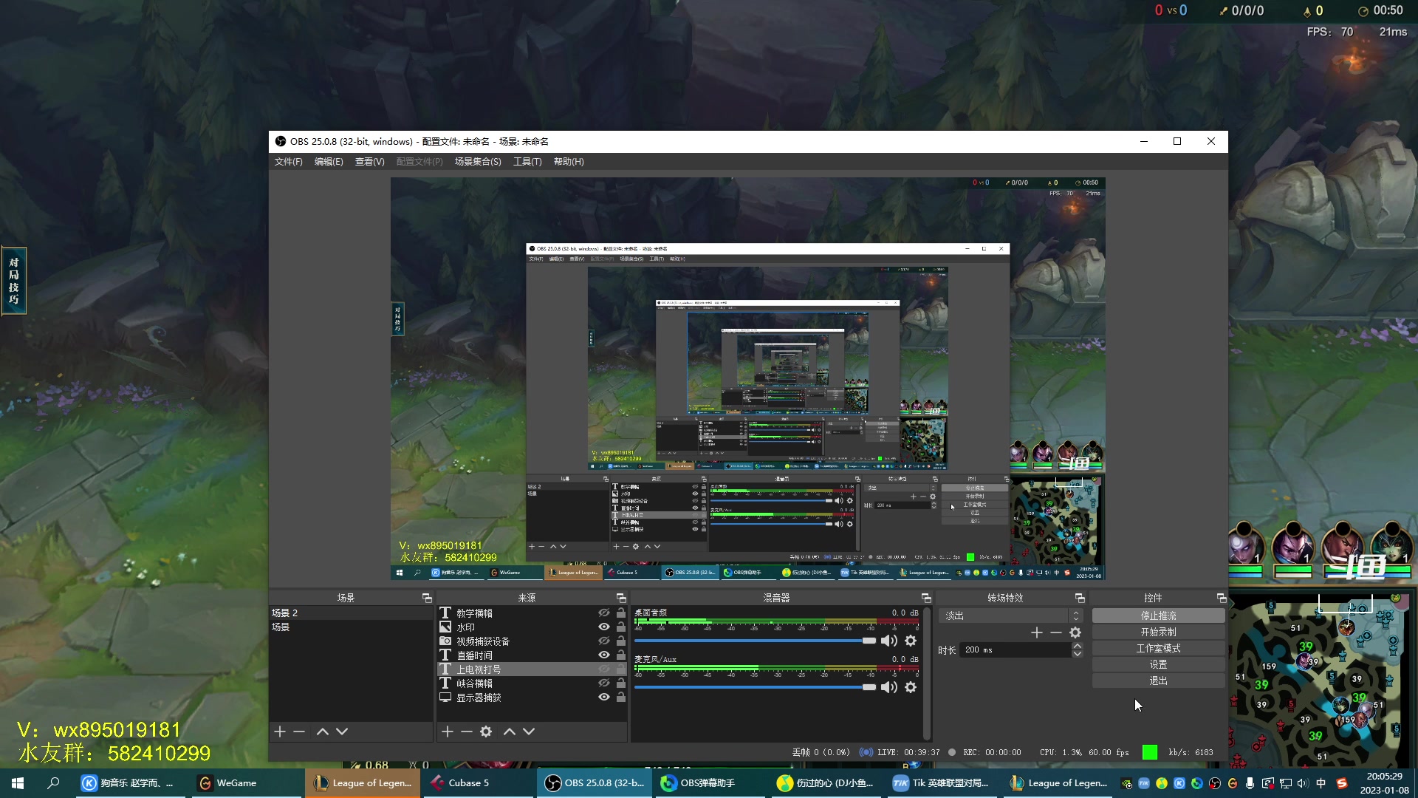Move the source up in 来源 panel
Screen dimensions: 1418x798
pyautogui.click(x=510, y=731)
